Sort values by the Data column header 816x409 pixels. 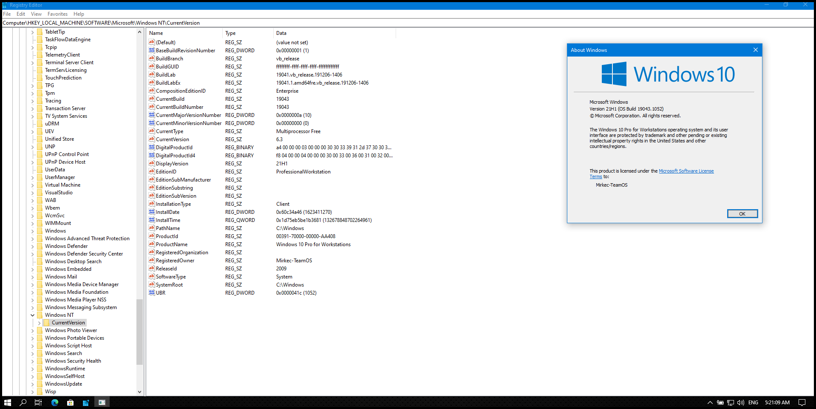(334, 33)
